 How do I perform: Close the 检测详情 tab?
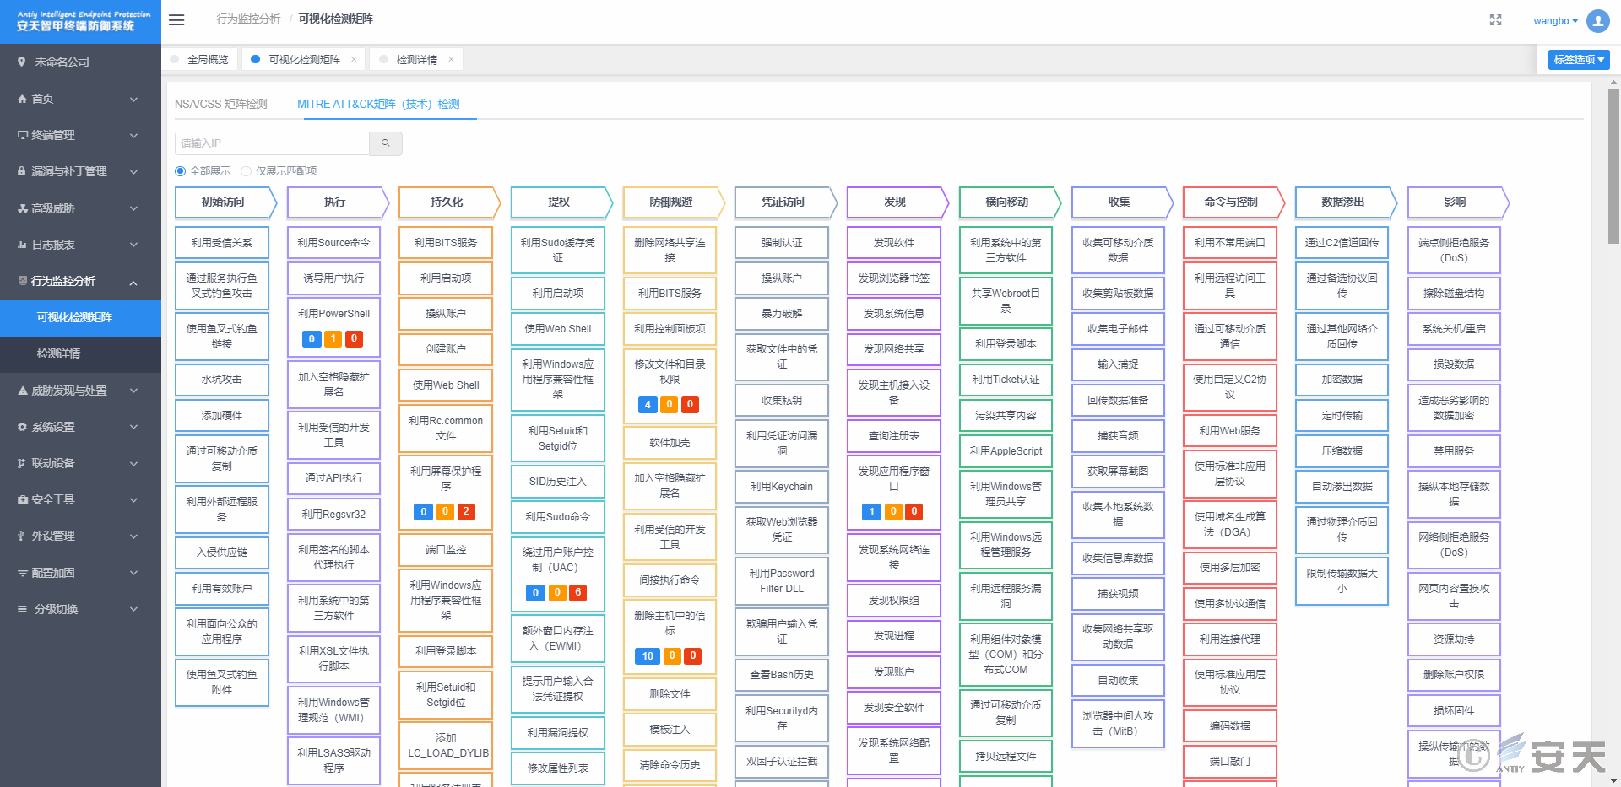pos(451,59)
